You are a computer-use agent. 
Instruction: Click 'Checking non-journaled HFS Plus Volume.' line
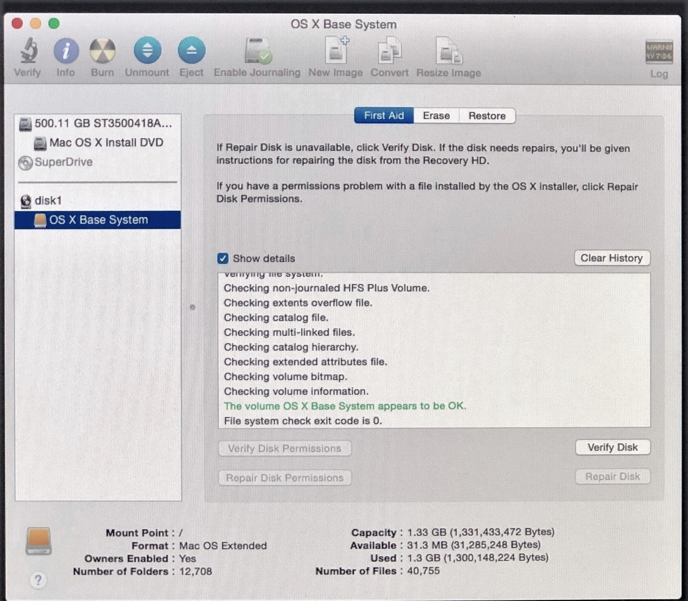pos(327,288)
